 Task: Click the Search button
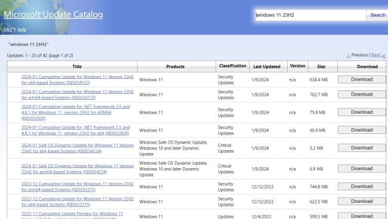tap(378, 15)
